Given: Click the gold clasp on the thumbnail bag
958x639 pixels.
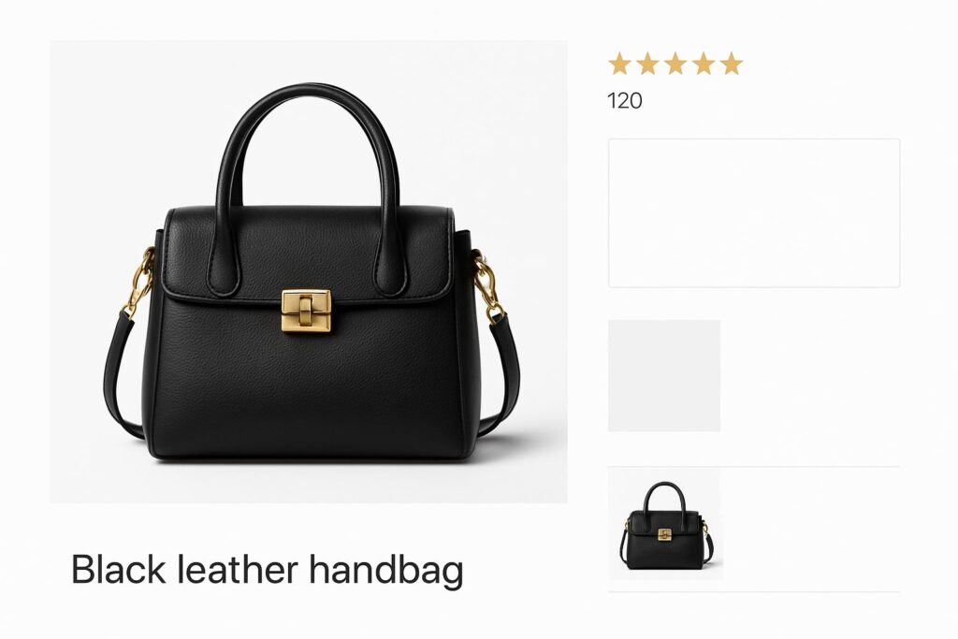Looking at the screenshot, I should 665,534.
